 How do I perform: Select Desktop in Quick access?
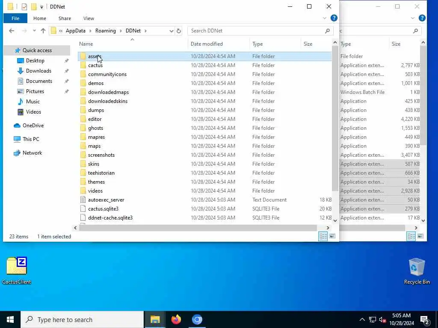pyautogui.click(x=35, y=61)
